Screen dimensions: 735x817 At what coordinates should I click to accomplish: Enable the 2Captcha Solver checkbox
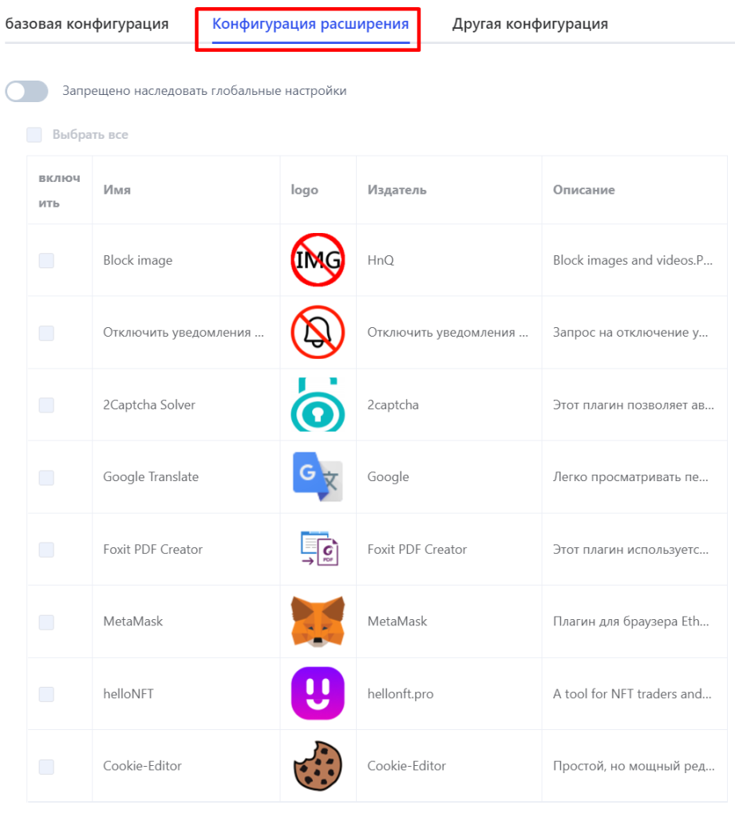46,405
